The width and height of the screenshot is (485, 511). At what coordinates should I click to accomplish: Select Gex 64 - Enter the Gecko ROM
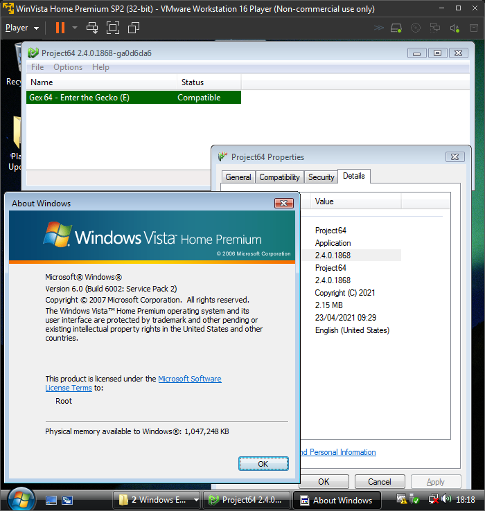point(134,98)
